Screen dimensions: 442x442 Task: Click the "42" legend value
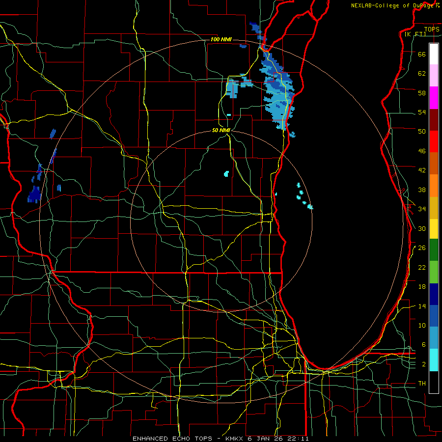click(x=422, y=170)
